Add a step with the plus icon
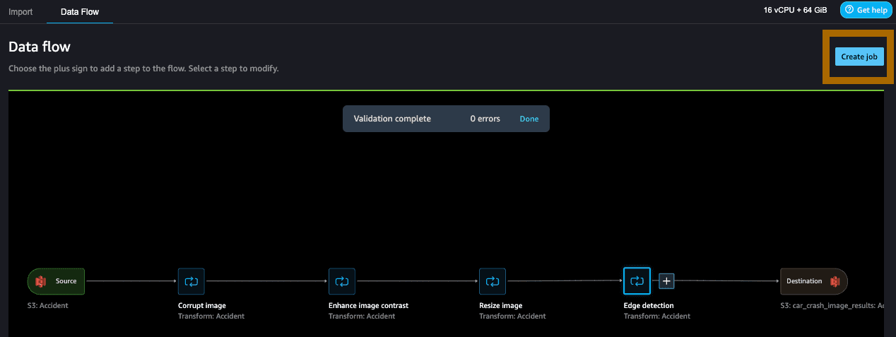Screen dimensions: 896x337 pos(667,281)
